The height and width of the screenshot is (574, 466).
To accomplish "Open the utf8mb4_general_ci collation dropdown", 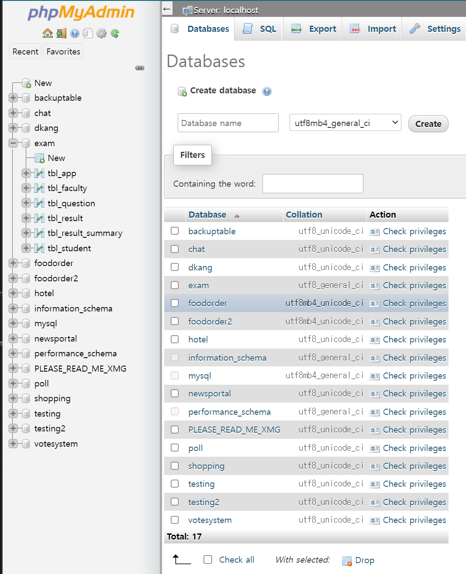I will (345, 123).
